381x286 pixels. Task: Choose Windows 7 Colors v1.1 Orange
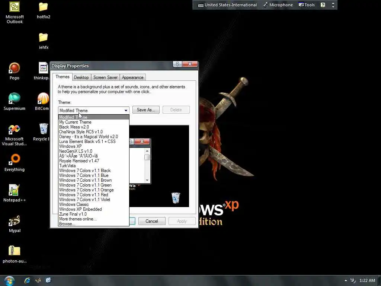coord(94,190)
